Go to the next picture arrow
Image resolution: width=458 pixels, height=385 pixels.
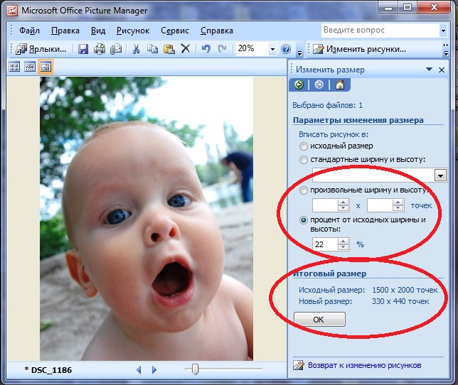[154, 370]
